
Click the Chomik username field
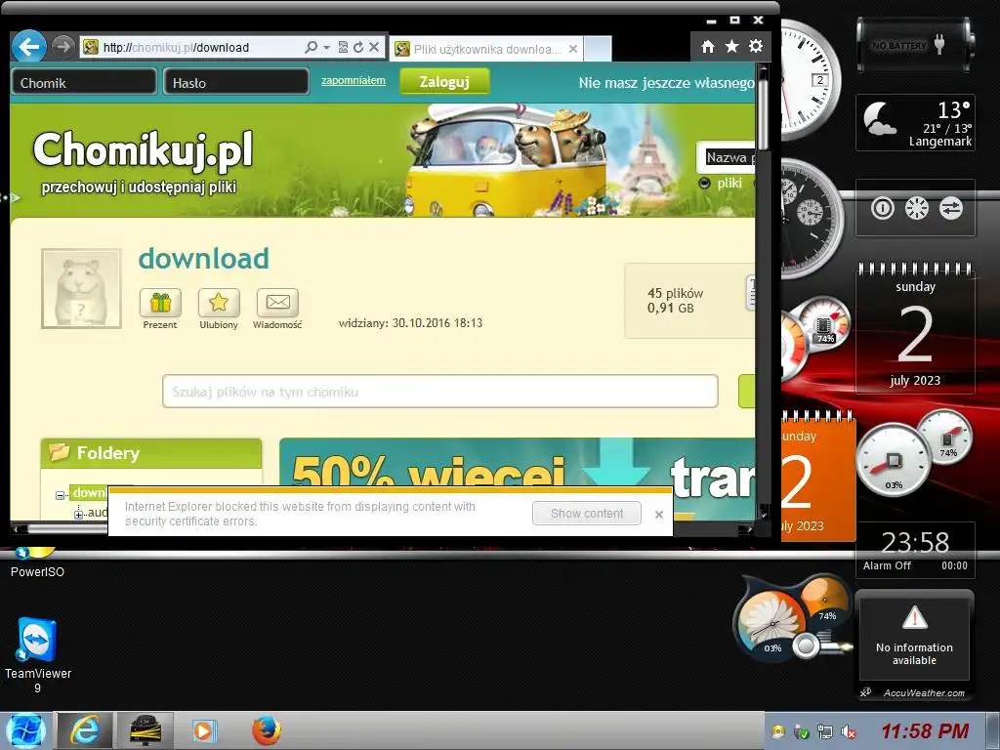84,82
